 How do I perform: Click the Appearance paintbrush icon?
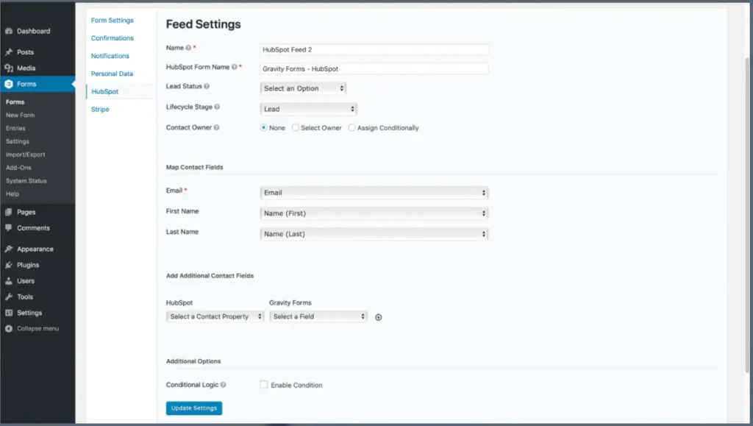9,249
